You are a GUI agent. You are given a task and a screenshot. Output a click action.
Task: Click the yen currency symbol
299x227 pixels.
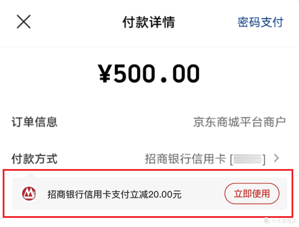[x=106, y=74]
